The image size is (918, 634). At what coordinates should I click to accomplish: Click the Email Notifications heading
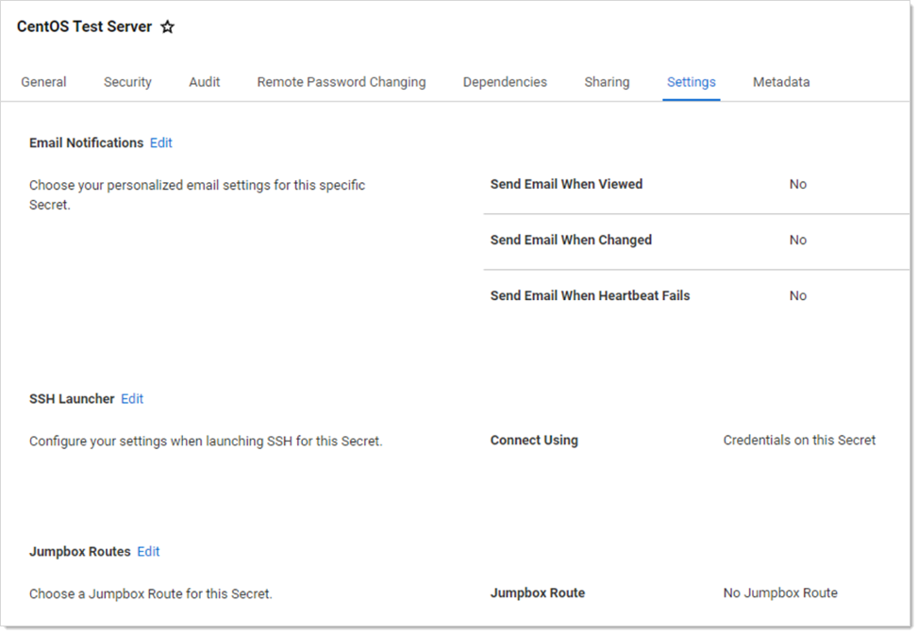(x=86, y=143)
